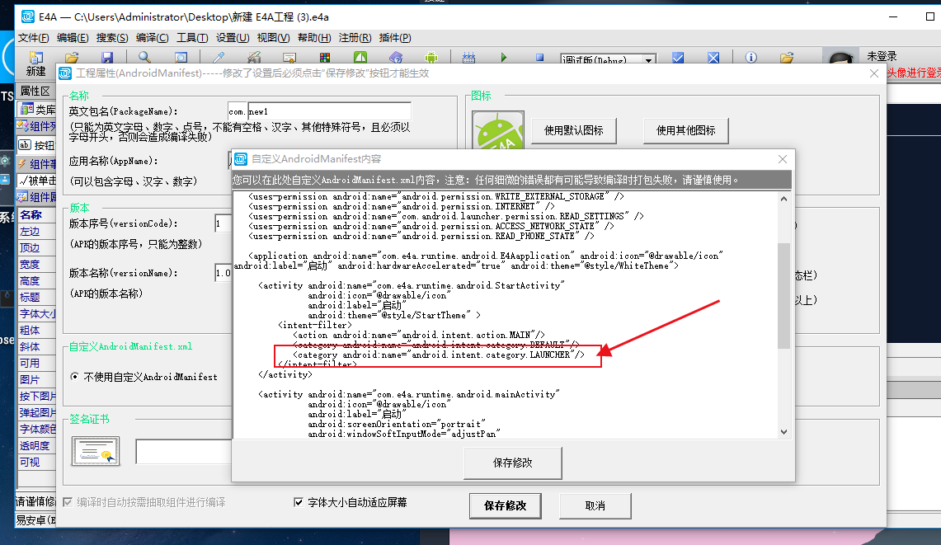Click the manifest editor's vertical scrollbar
This screenshot has height=545, width=941.
click(x=783, y=295)
